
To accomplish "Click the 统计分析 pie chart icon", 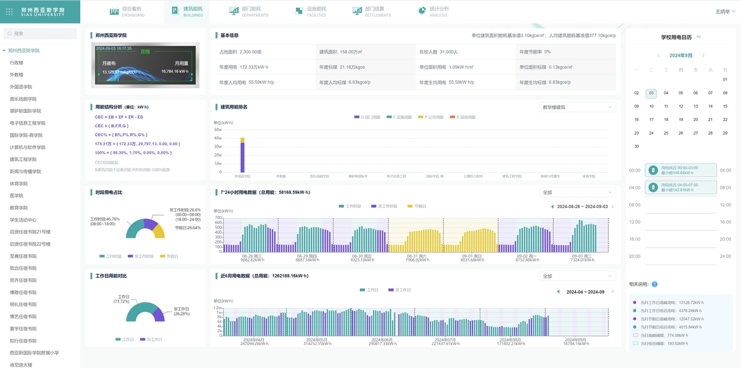I will coord(422,11).
